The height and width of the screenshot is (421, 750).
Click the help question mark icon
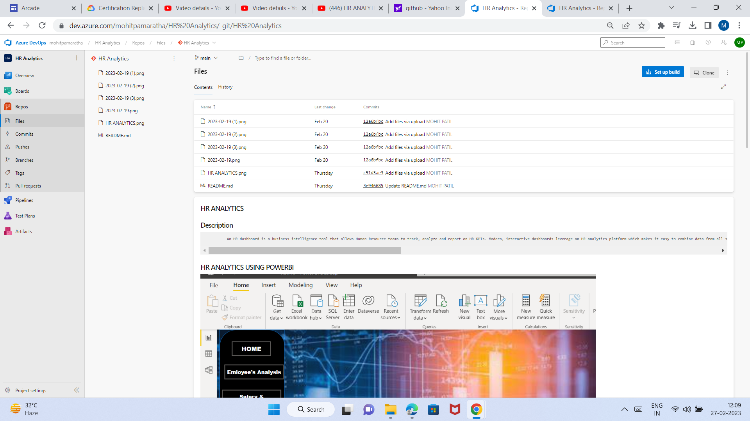(708, 42)
